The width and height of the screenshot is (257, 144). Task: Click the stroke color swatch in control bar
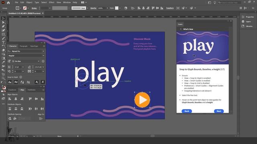pyautogui.click(x=25, y=8)
